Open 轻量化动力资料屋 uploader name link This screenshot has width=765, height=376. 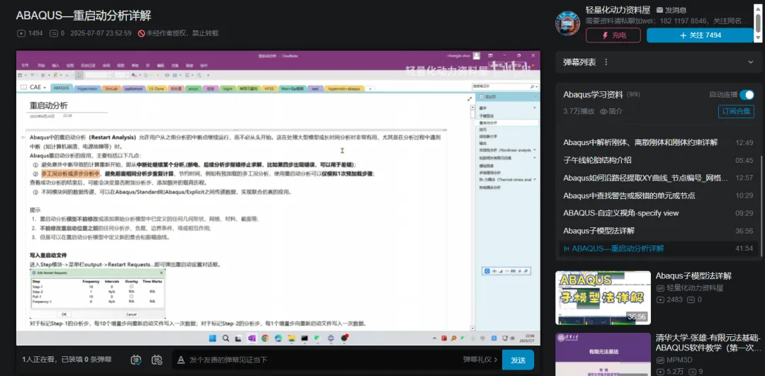[x=618, y=10]
